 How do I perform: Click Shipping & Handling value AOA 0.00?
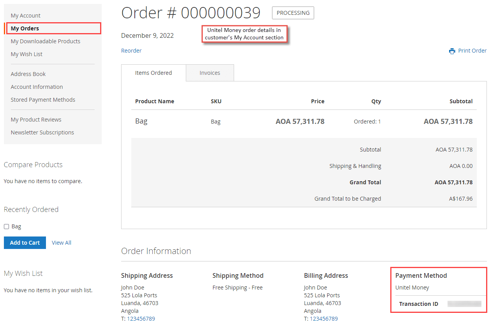461,166
